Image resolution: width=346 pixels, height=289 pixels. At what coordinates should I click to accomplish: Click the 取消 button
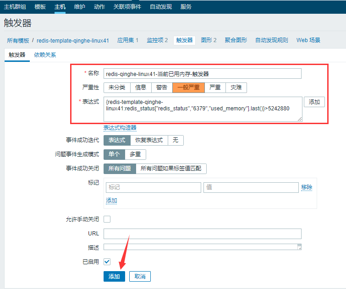click(140, 277)
